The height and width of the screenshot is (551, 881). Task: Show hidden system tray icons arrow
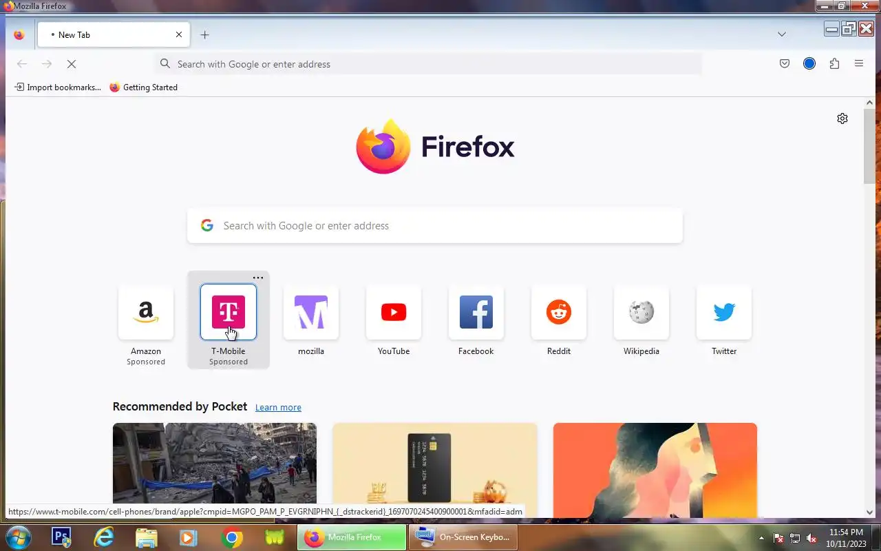(761, 538)
